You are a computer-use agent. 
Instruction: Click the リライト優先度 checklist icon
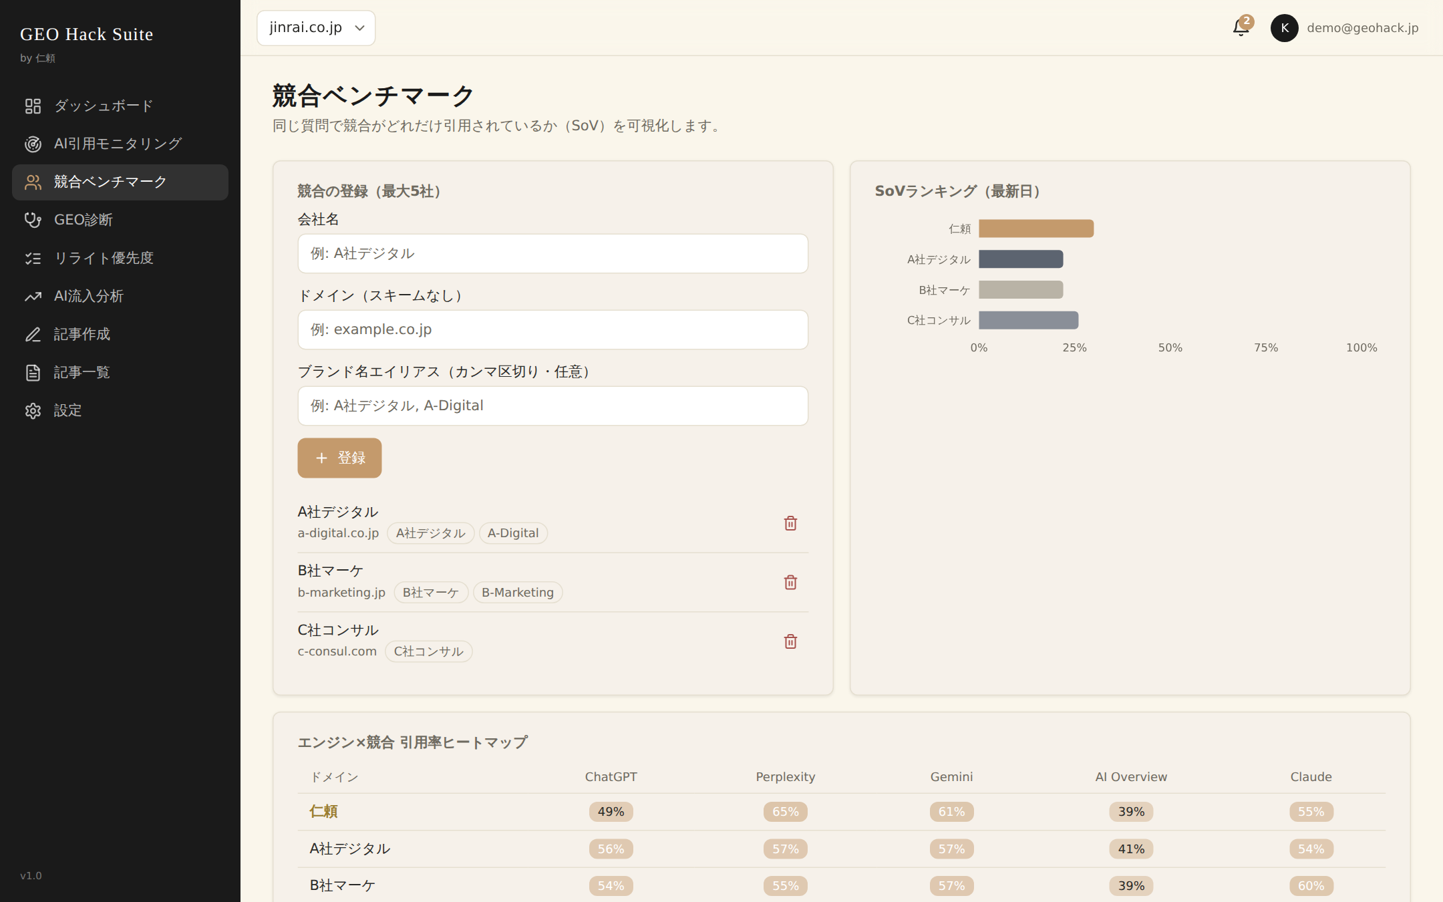33,259
